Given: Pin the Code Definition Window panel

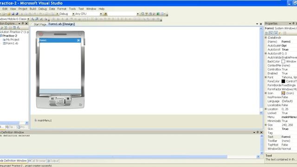Looking at the screenshot, I should coord(258,132).
